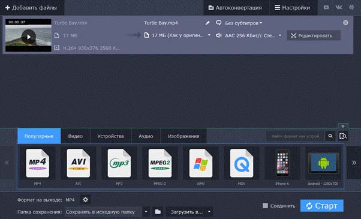
Task: Click the Turtle Bay.mp4 output filename
Action: pyautogui.click(x=161, y=23)
